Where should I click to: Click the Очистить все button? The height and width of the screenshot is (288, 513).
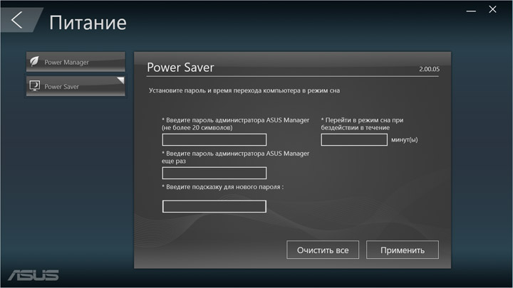323,250
